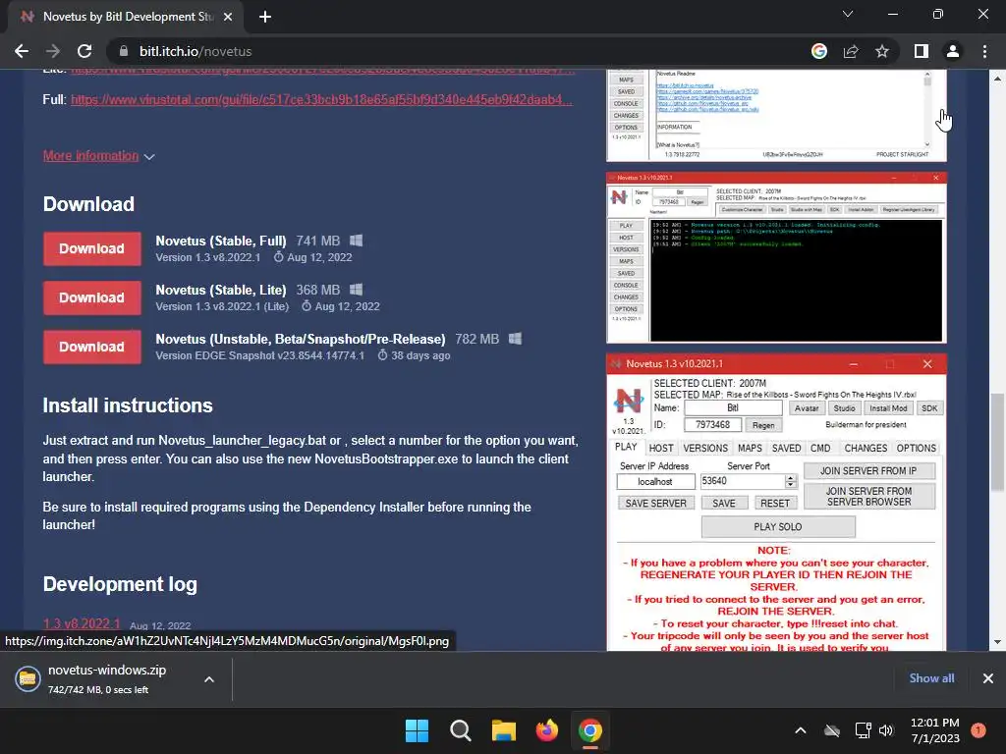The height and width of the screenshot is (754, 1006).
Task: Bookmark this page with the star
Action: click(882, 51)
